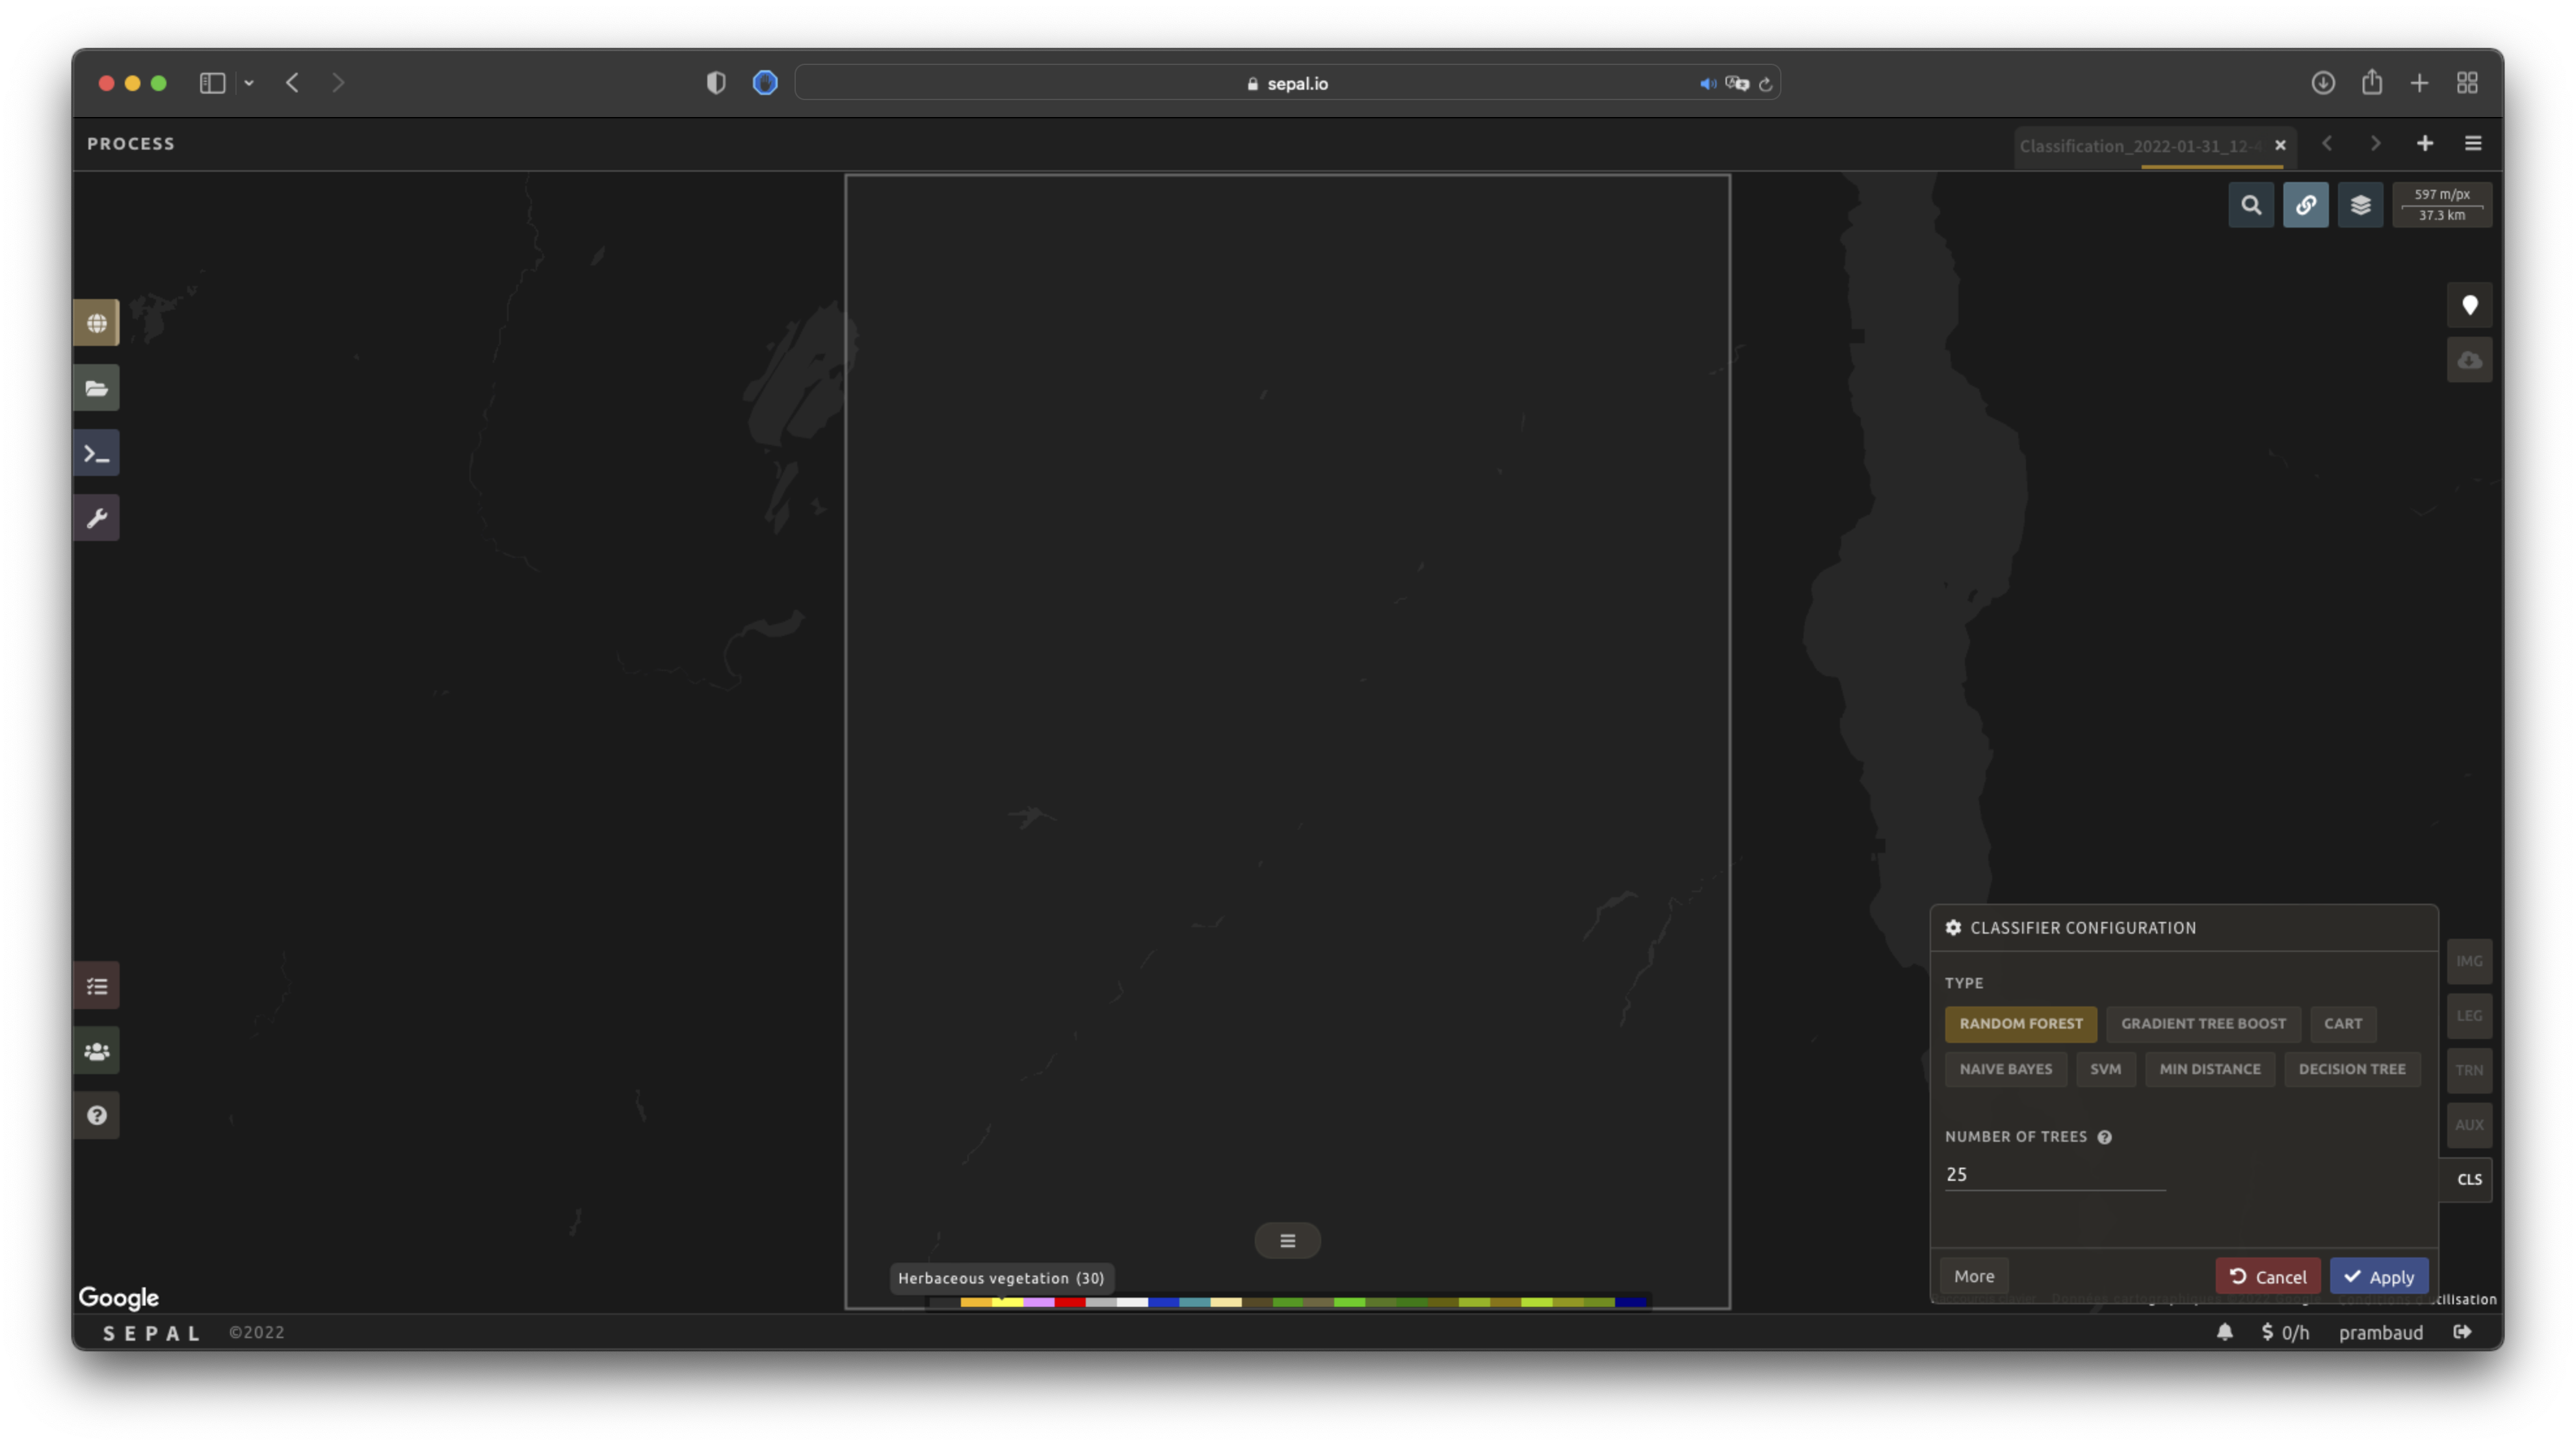Image resolution: width=2576 pixels, height=1446 pixels.
Task: Open the map layers stack icon
Action: coord(2360,205)
